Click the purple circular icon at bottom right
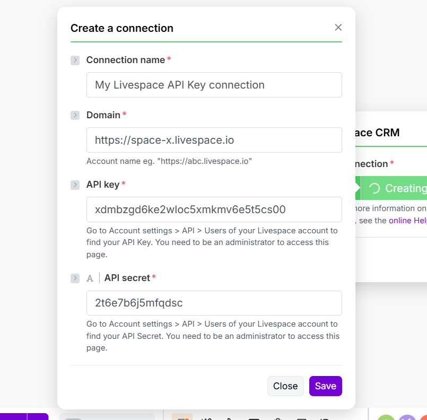 click(x=407, y=418)
